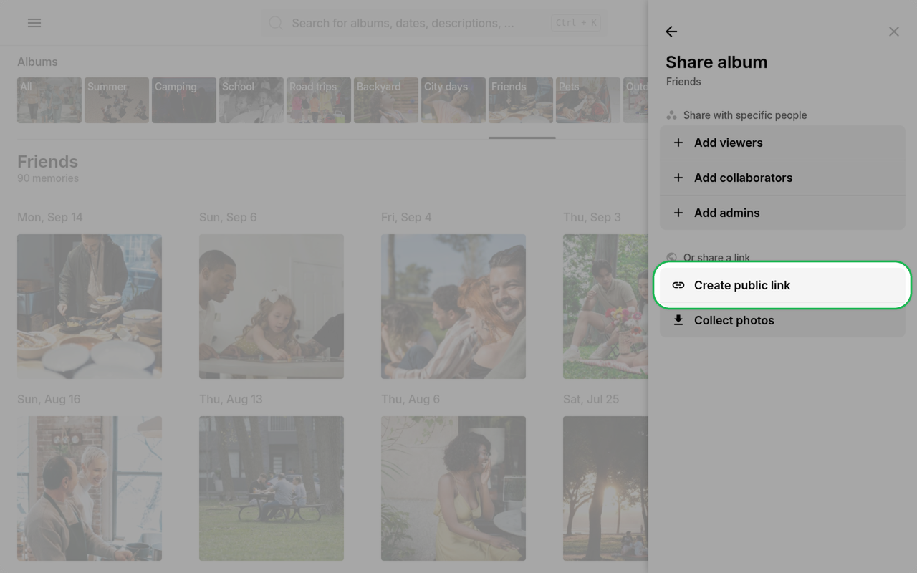Click the 90 memories count
The width and height of the screenshot is (917, 573).
tap(48, 178)
